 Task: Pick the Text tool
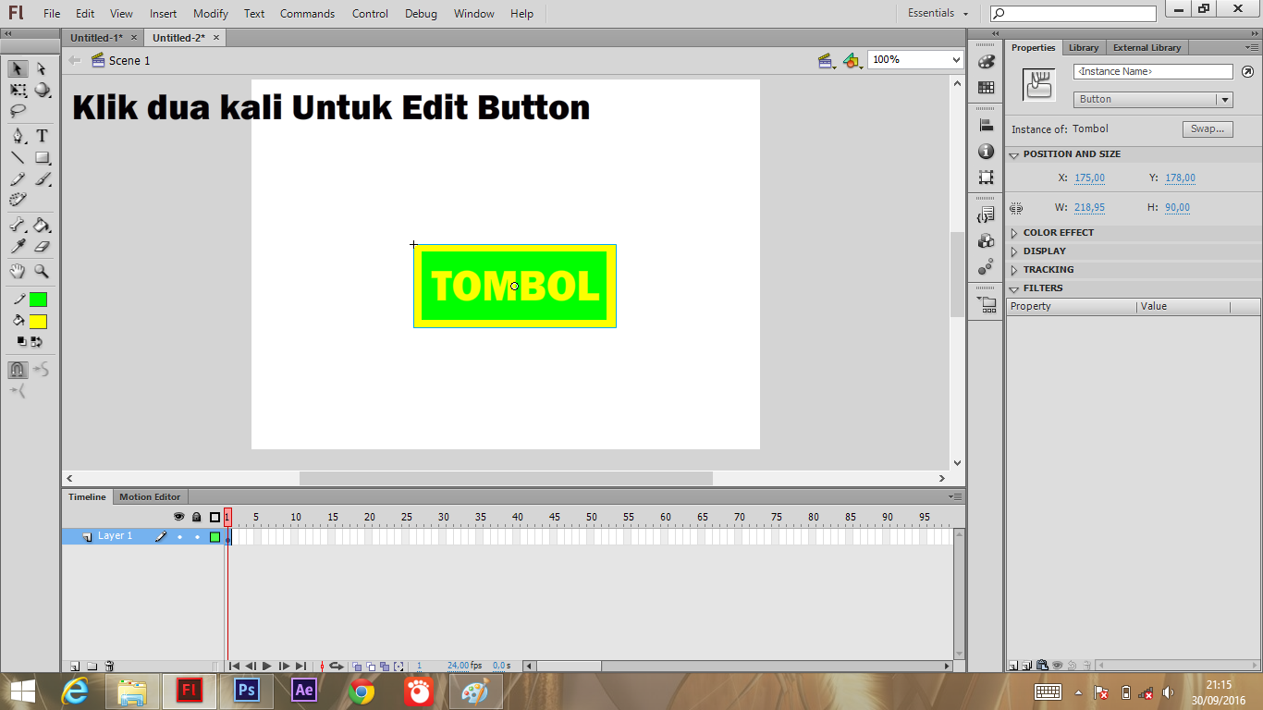coord(42,135)
